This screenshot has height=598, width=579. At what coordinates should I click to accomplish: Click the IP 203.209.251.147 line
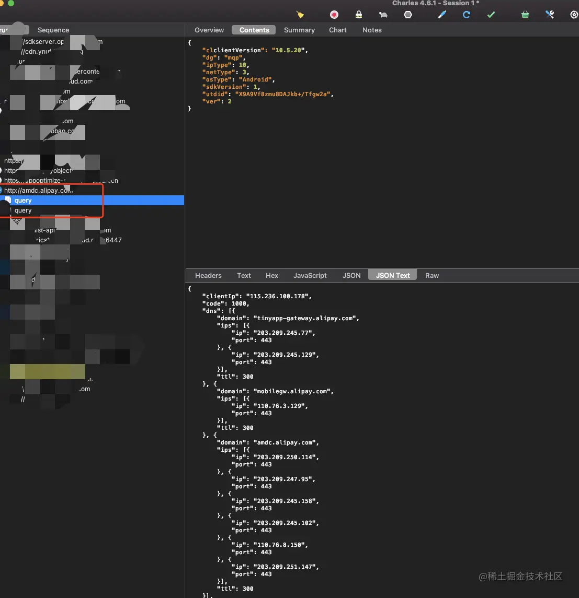click(275, 567)
